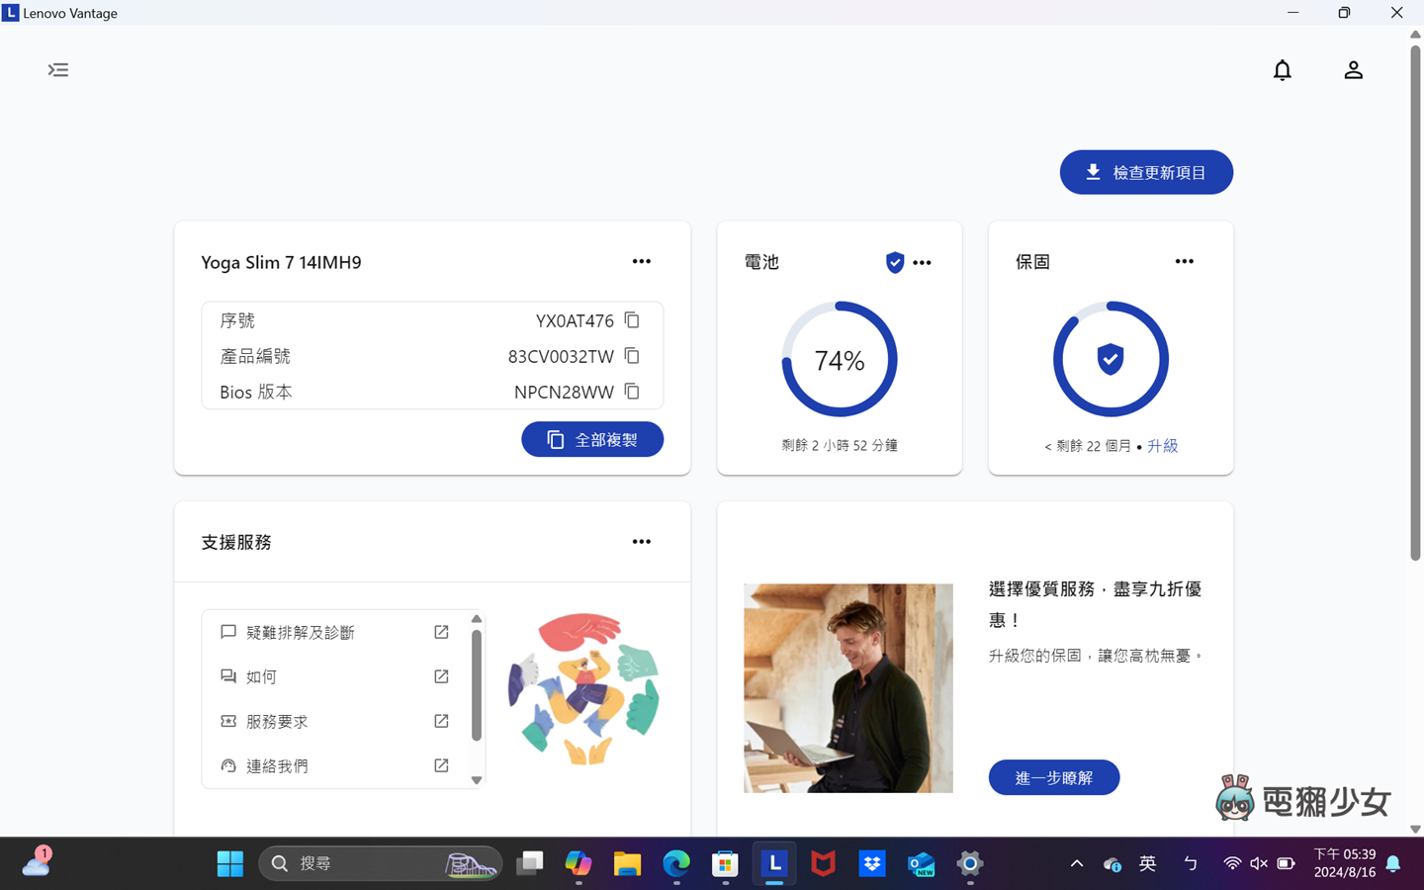The image size is (1424, 890).
Task: Open the Windows Start menu
Action: (230, 863)
